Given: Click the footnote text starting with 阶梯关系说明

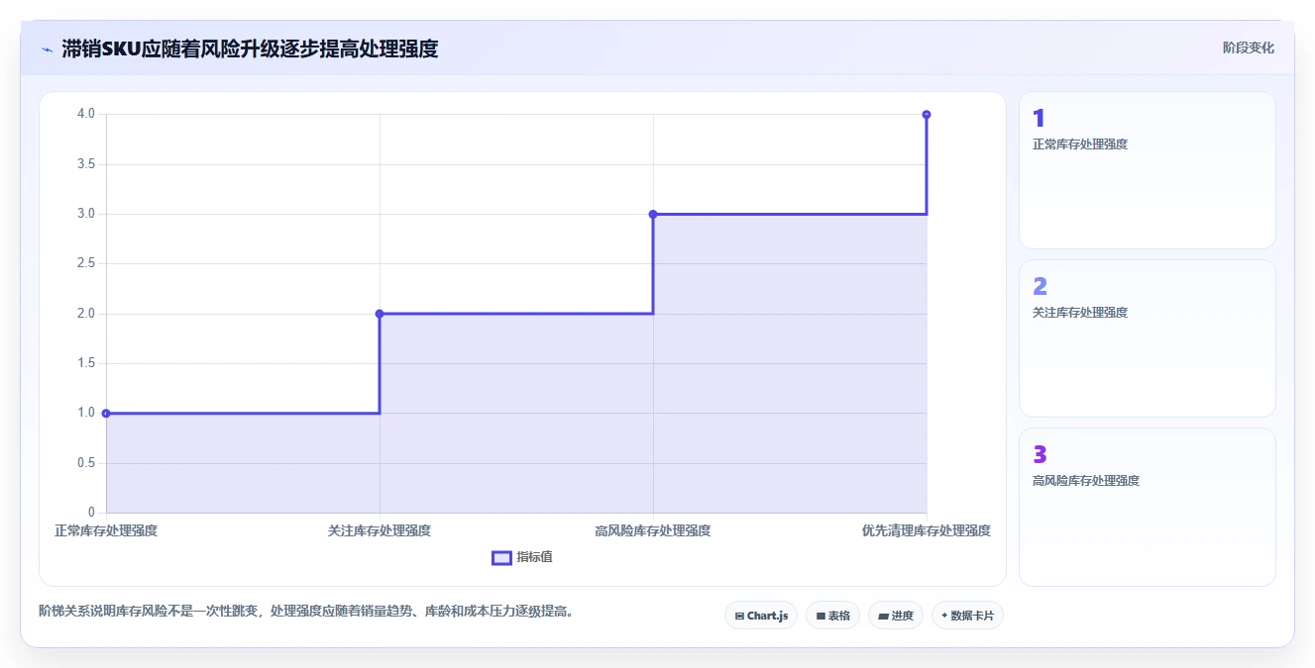Looking at the screenshot, I should click(306, 612).
